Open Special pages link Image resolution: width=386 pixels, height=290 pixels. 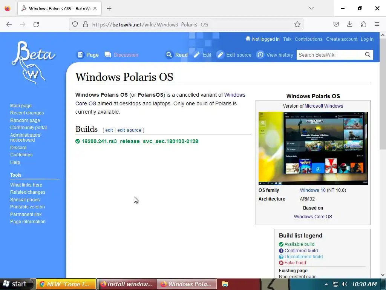pos(25,200)
